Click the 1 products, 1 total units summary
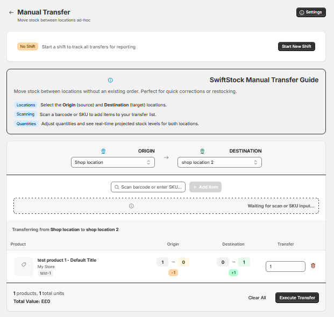This screenshot has height=317, width=334. 39,293
